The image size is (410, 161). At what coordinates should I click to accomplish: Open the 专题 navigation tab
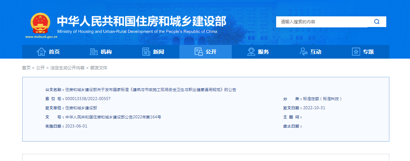tap(363, 52)
